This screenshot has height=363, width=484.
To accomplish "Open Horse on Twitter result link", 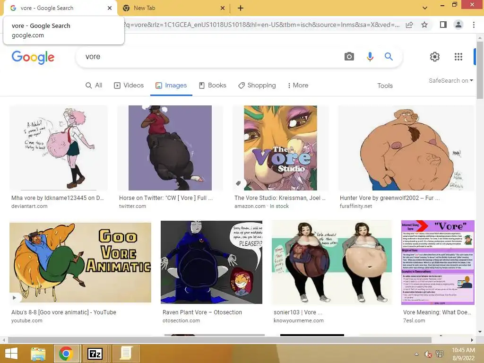I will 166,198.
